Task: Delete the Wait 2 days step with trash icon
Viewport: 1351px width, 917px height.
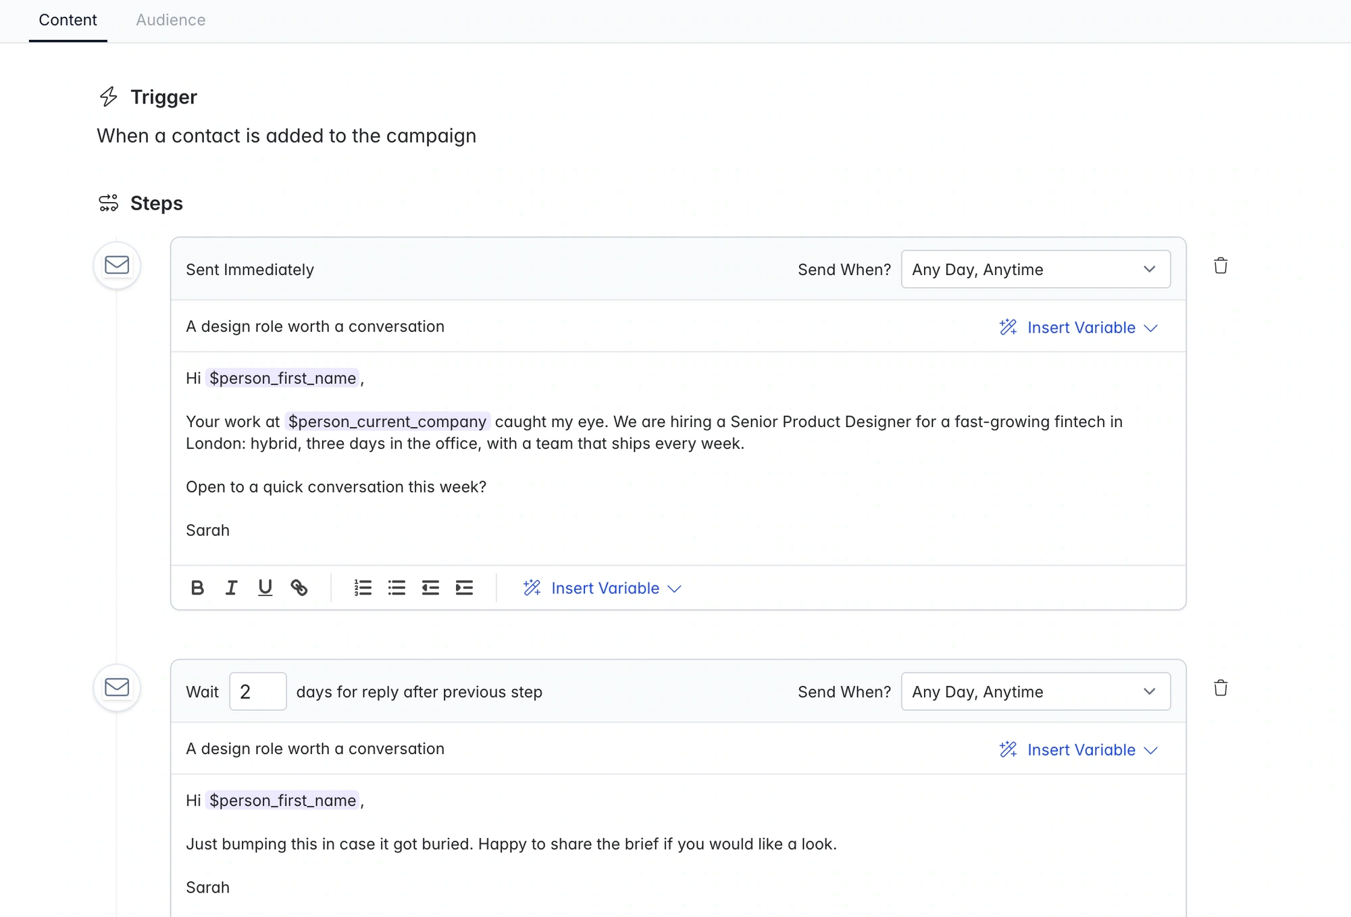Action: point(1221,688)
